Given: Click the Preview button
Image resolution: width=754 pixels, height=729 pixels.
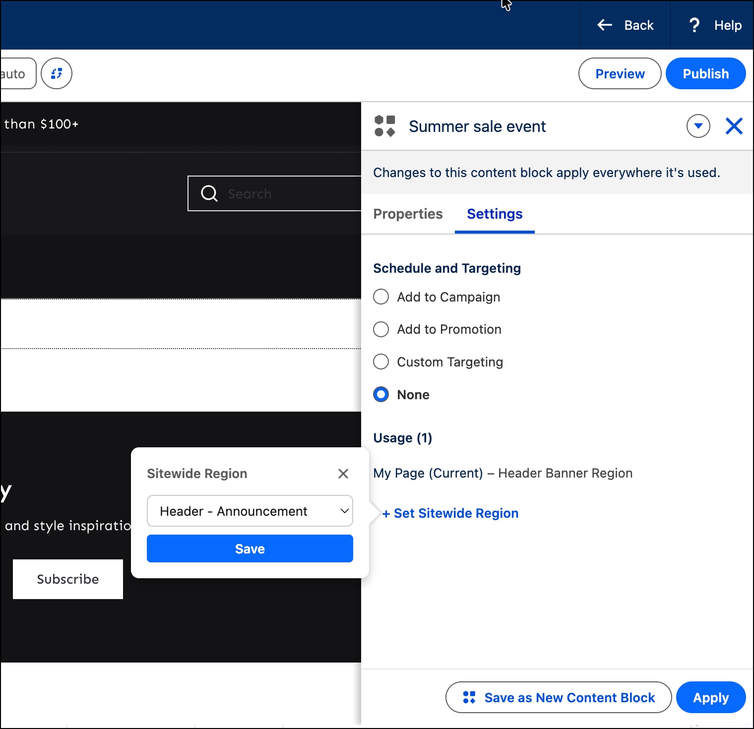Looking at the screenshot, I should tap(620, 73).
